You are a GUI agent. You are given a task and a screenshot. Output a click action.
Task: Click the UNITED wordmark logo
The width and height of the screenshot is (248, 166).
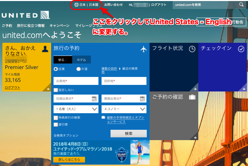point(20,15)
